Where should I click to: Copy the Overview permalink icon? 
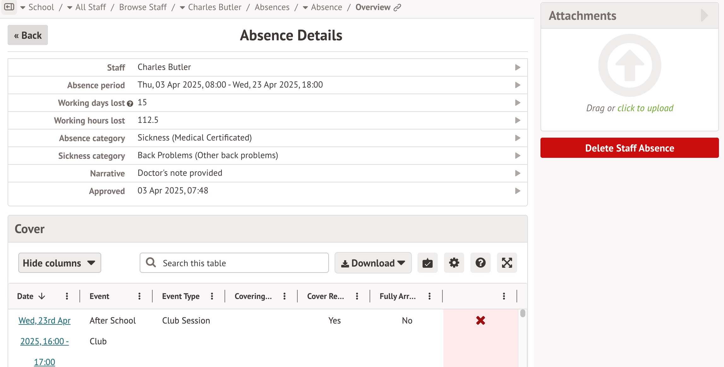pyautogui.click(x=397, y=7)
